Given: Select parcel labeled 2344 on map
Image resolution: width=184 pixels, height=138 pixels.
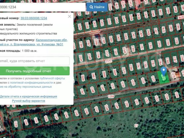Looking at the screenshot, I should [x=80, y=58].
